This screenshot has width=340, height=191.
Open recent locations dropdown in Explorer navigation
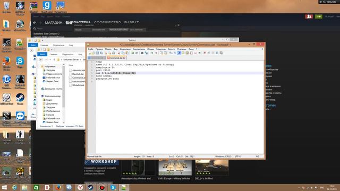[x=50, y=59]
